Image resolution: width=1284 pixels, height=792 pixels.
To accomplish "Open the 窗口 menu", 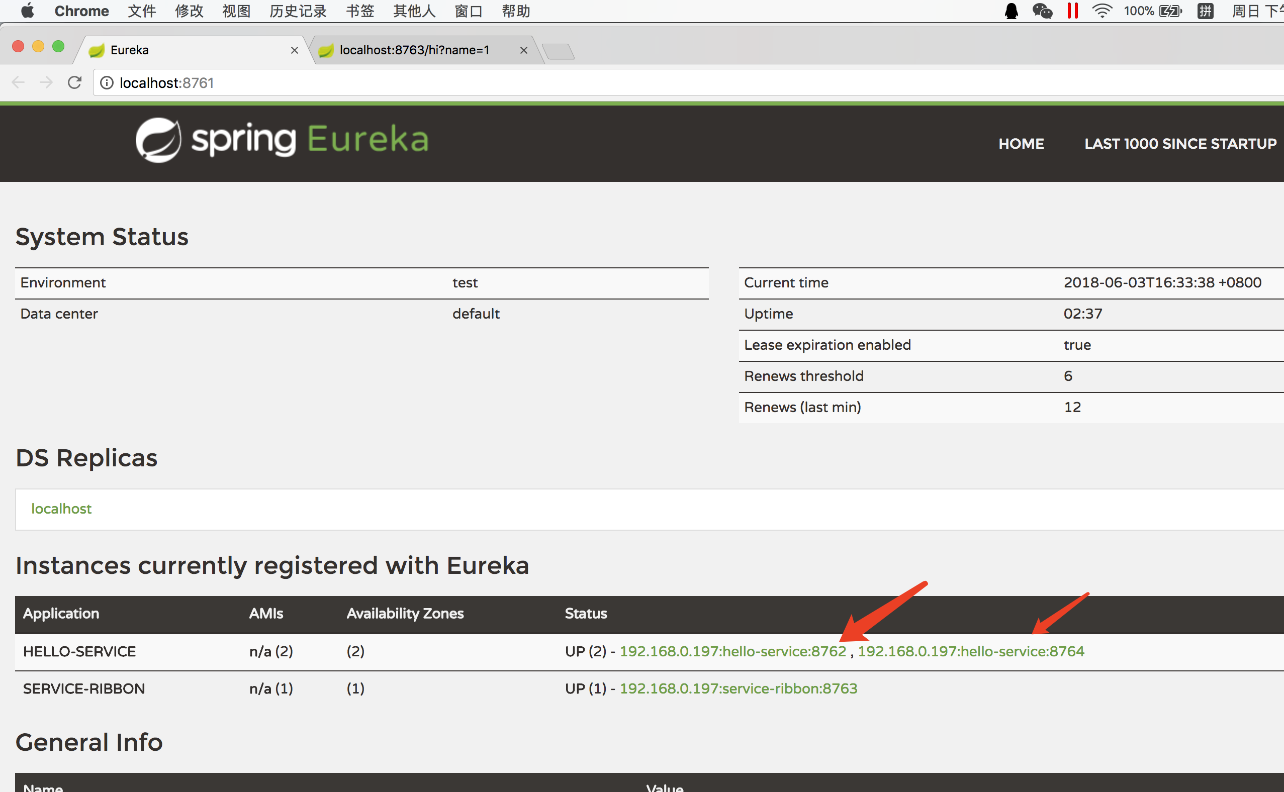I will point(469,11).
